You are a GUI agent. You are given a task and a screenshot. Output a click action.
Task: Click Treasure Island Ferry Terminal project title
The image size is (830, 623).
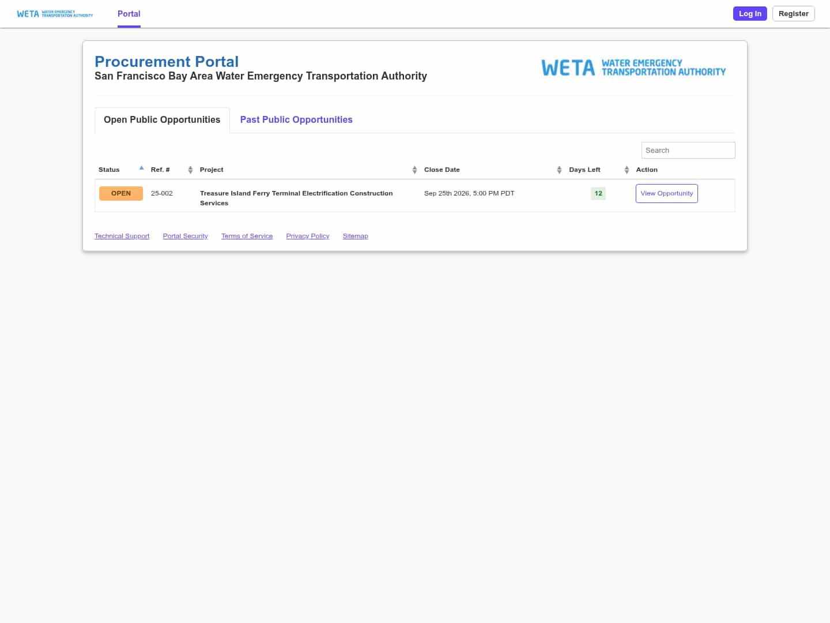(296, 198)
